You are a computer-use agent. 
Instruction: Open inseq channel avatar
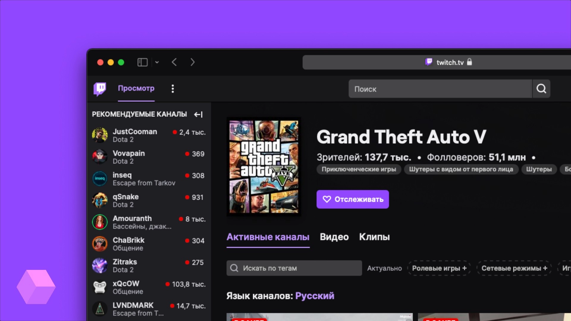100,179
